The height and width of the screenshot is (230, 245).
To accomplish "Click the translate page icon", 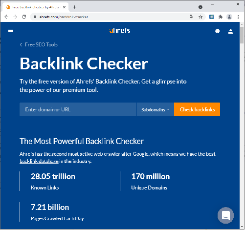I will (x=191, y=17).
